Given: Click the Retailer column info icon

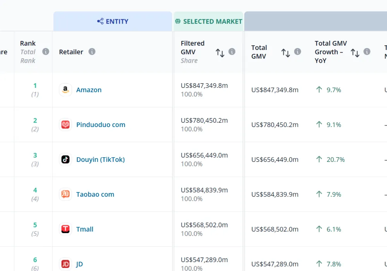Looking at the screenshot, I should click(x=92, y=51).
